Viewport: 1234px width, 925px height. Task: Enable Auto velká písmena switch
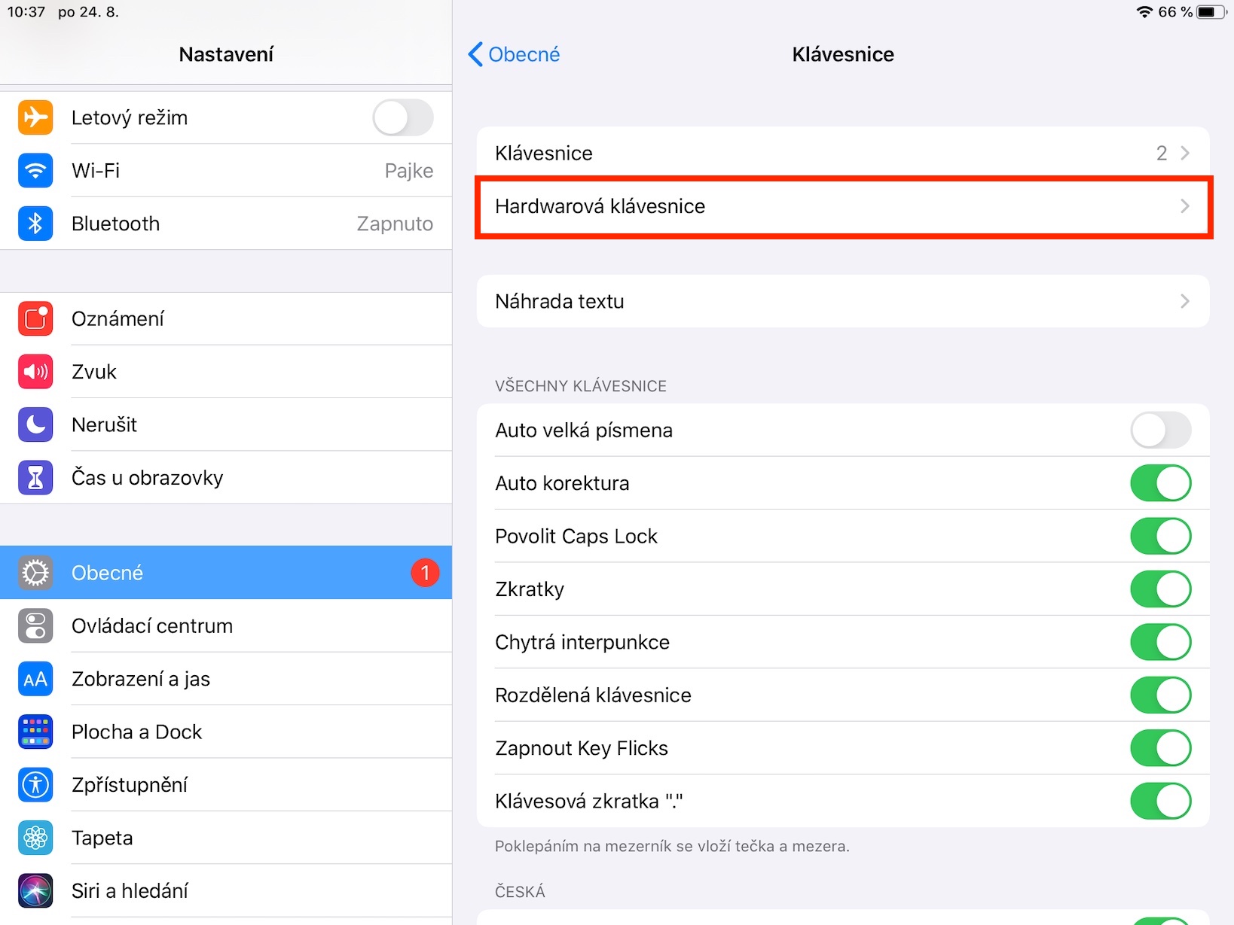tap(1160, 431)
